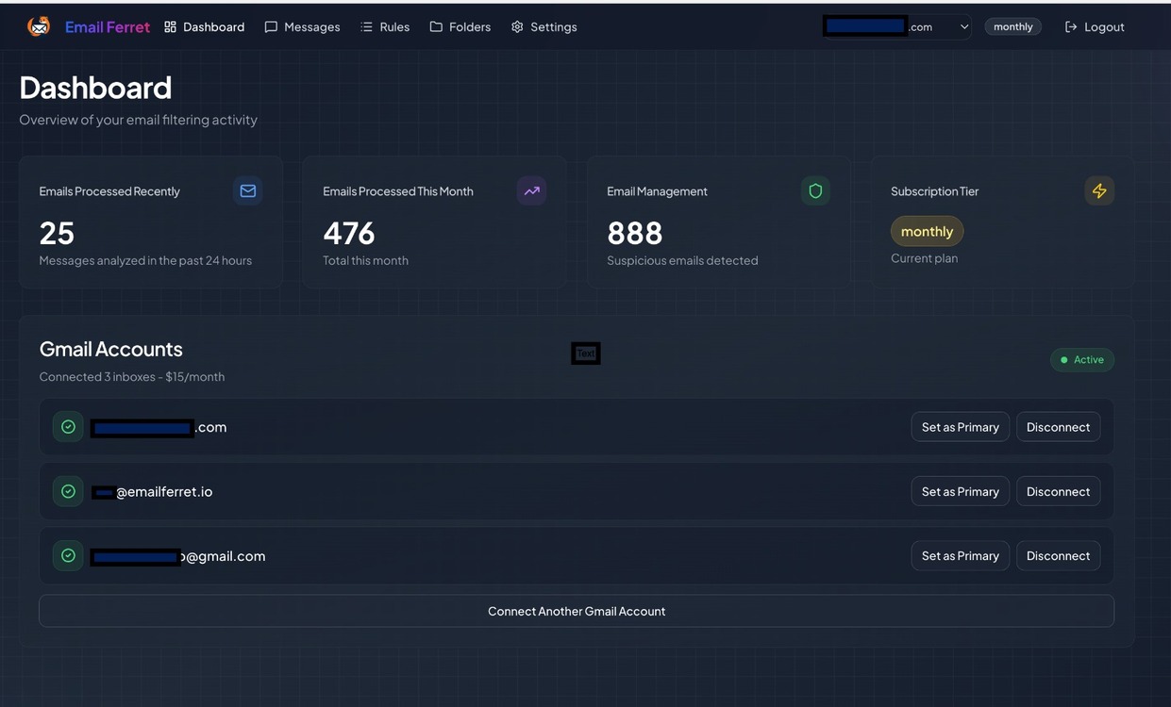Open the Messages tab
Screen dimensions: 1171x707
(x=302, y=26)
